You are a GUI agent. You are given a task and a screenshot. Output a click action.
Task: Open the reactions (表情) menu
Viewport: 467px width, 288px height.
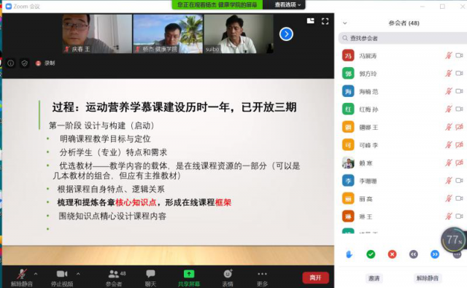(228, 278)
